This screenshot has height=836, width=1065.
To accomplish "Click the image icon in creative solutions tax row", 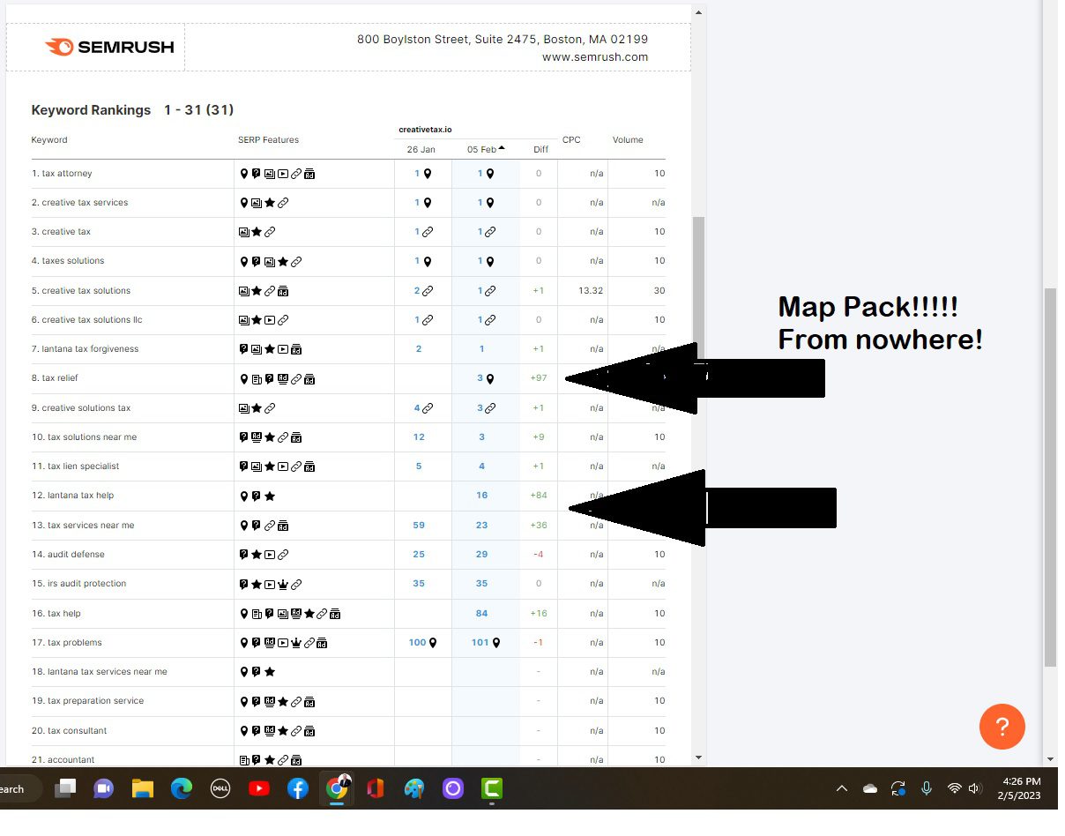I will tap(244, 408).
